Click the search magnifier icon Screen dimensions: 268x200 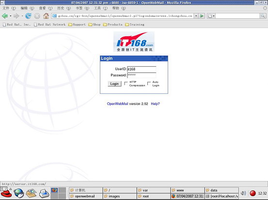point(263,16)
